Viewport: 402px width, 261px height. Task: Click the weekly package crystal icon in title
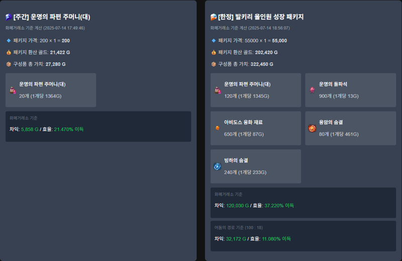tap(9, 17)
